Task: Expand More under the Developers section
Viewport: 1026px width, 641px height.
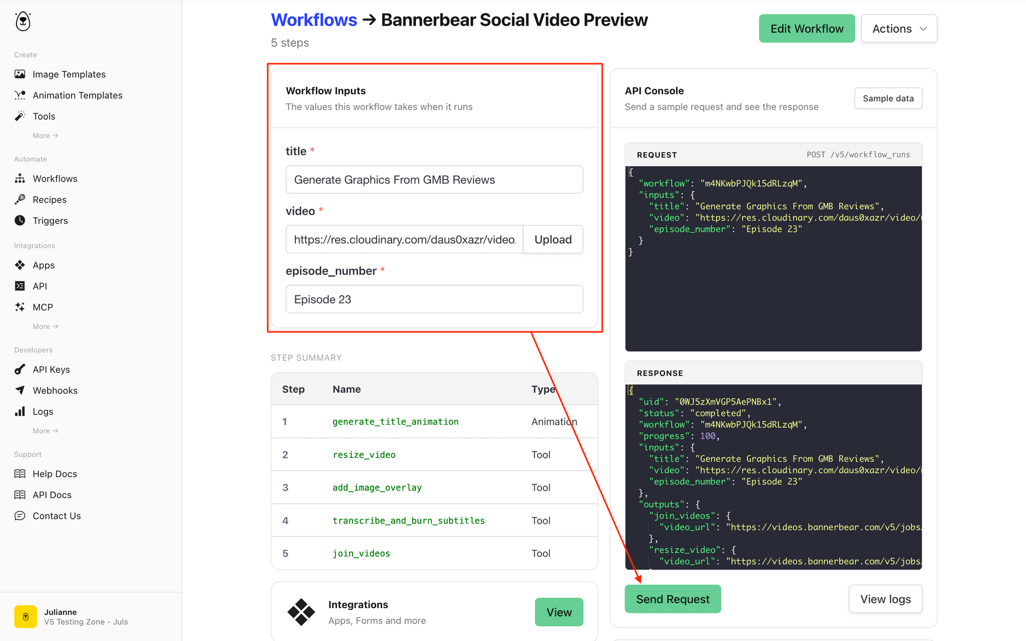Action: (x=45, y=431)
